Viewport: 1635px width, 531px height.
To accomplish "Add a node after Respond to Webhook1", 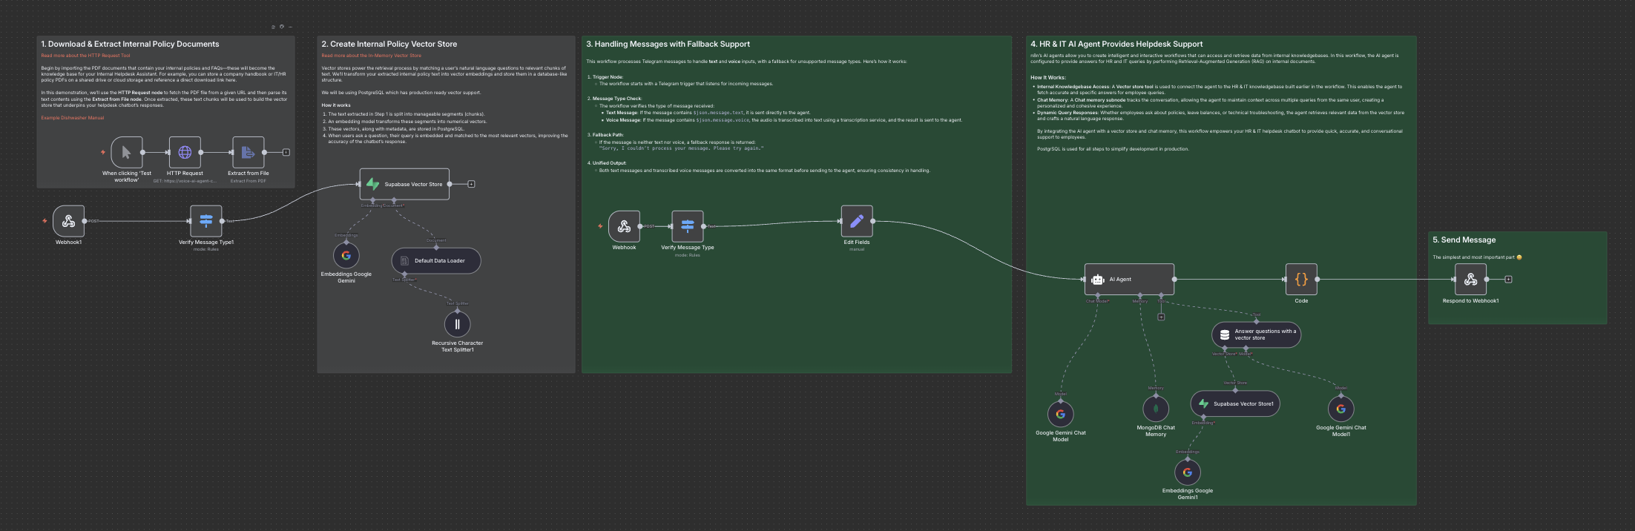I will [x=1508, y=280].
